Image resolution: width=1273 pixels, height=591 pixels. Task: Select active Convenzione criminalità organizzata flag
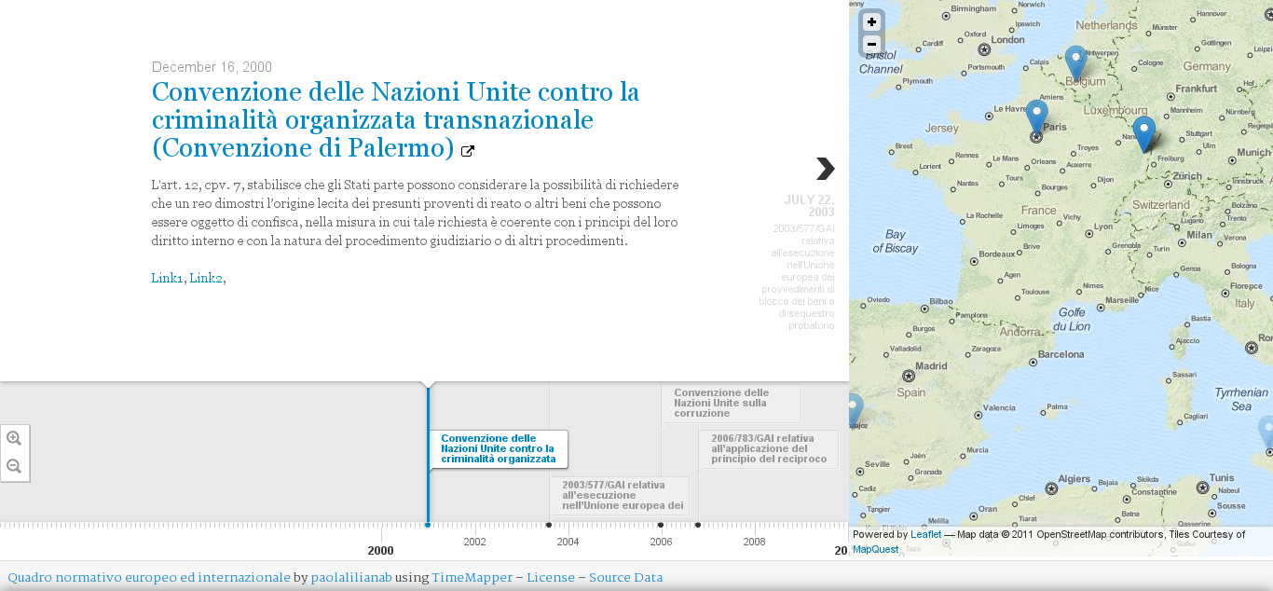point(499,449)
